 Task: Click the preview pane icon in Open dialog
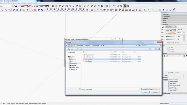pyautogui.click(x=155, y=49)
